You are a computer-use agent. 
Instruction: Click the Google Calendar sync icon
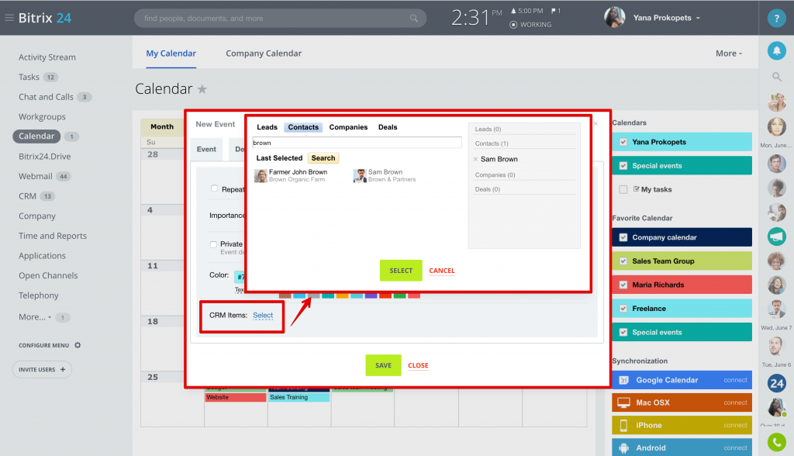[x=624, y=380]
